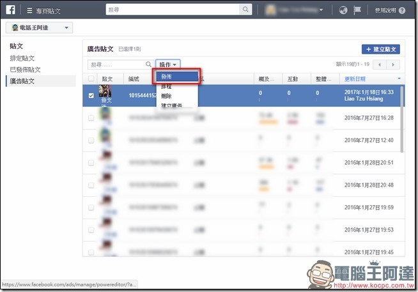Click the 已選擇1則 selection count text
The image size is (418, 292).
[x=130, y=49]
